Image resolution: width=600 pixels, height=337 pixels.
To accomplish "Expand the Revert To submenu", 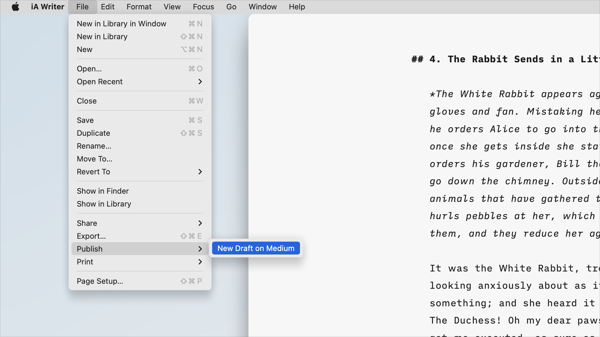I will 140,172.
